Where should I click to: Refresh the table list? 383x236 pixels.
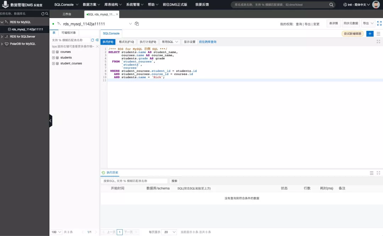[92, 40]
